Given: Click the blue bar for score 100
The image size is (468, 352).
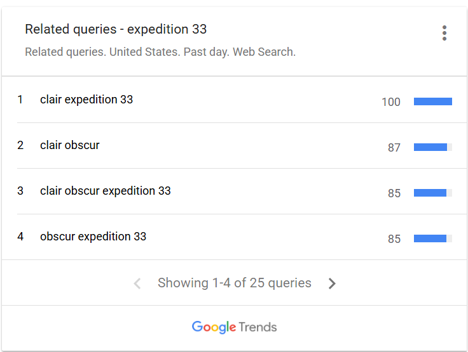Looking at the screenshot, I should (432, 101).
